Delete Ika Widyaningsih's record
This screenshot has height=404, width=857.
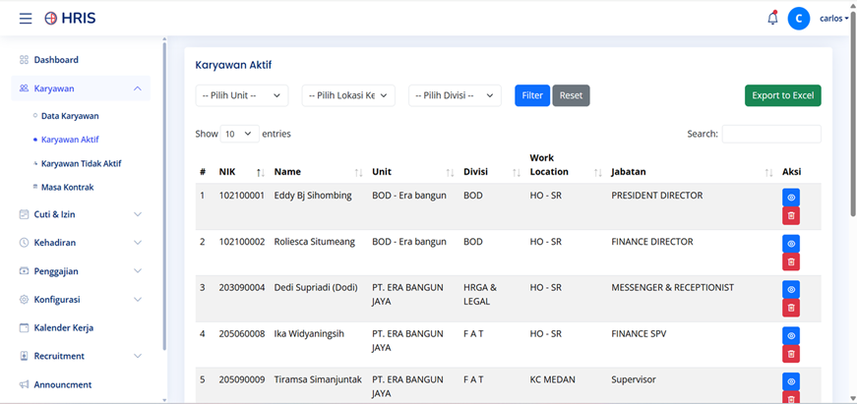click(x=791, y=354)
